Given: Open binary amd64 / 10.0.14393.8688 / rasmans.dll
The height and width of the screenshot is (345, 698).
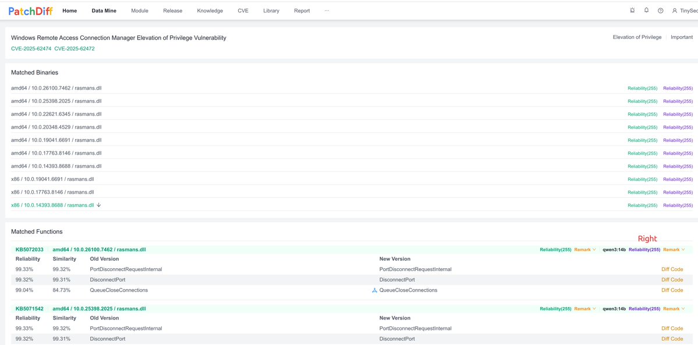Looking at the screenshot, I should pos(56,166).
